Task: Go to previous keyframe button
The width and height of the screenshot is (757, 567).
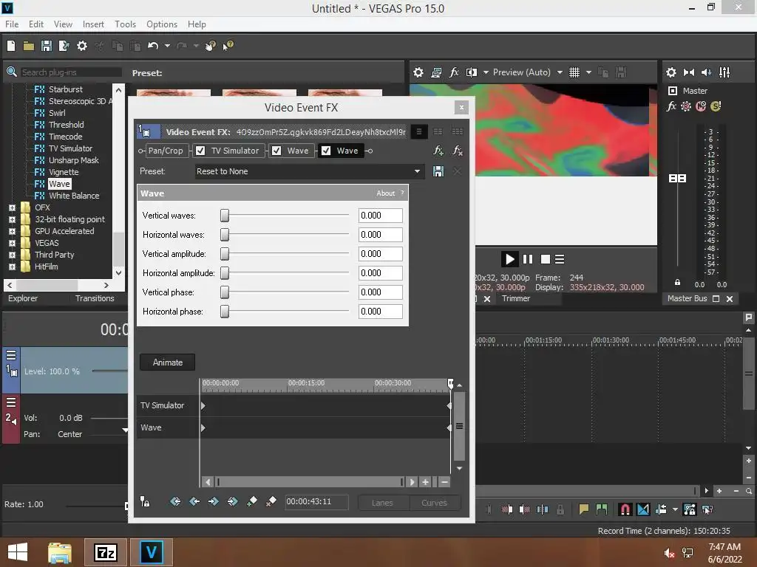Action: (194, 501)
